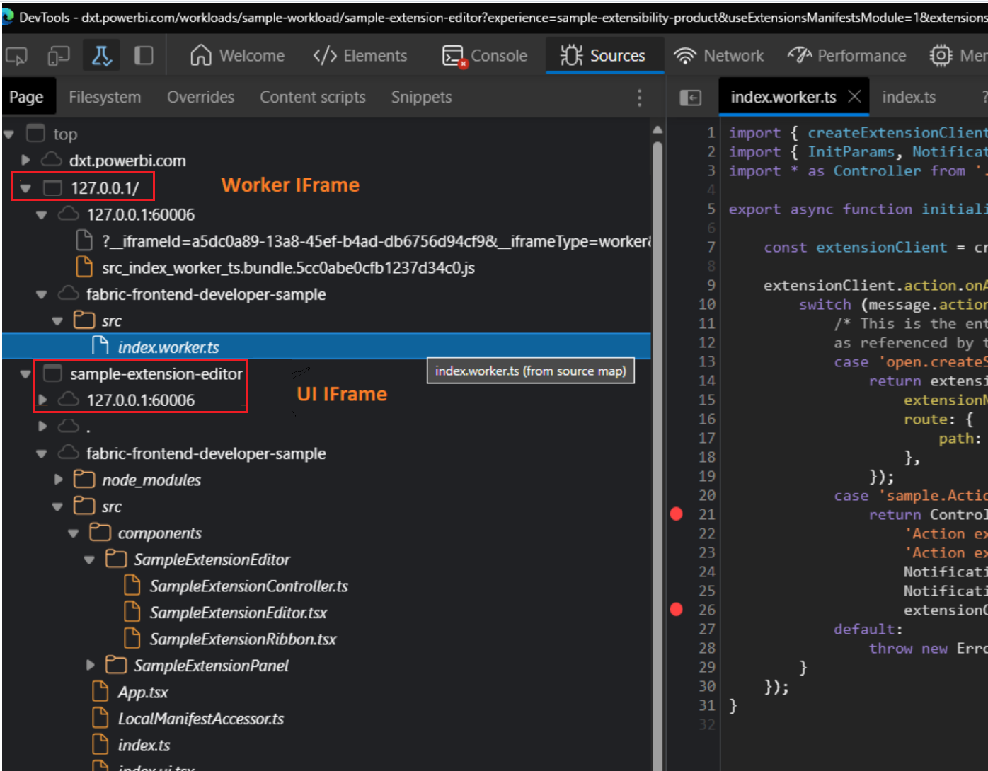Hide the navigator sidebar with the arrow icon
988x771 pixels.
(691, 97)
